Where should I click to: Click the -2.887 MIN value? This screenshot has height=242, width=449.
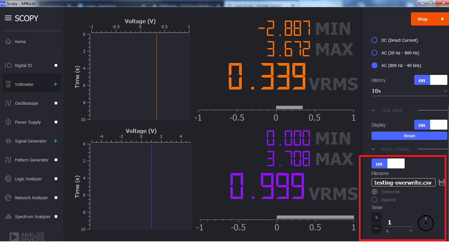click(x=284, y=28)
